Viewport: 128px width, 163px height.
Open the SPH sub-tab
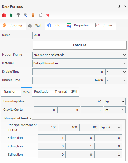[74, 91]
